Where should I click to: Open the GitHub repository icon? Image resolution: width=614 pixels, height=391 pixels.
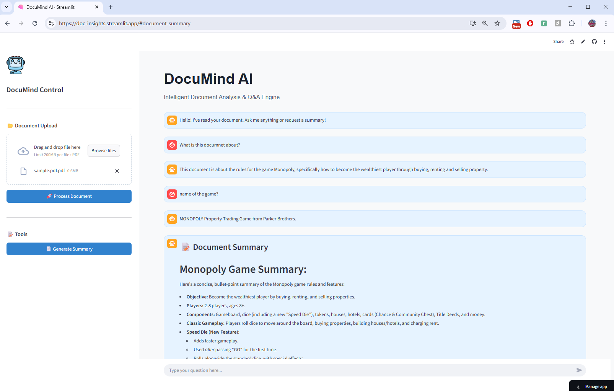tap(594, 42)
